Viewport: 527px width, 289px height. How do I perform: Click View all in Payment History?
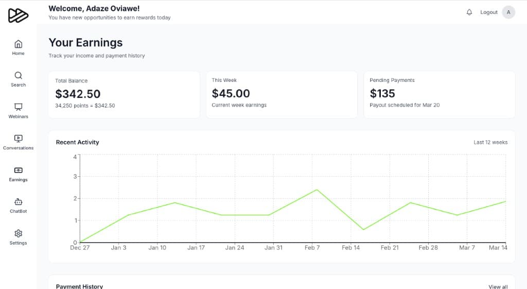pyautogui.click(x=498, y=286)
